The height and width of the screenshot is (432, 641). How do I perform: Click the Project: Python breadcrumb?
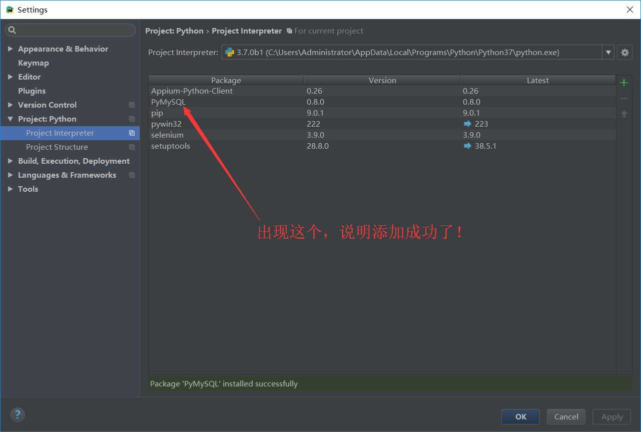(174, 31)
